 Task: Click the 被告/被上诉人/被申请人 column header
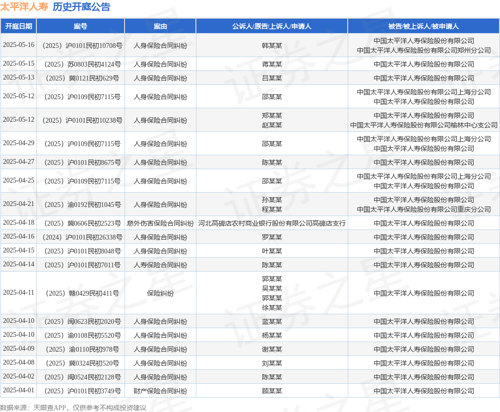[423, 26]
